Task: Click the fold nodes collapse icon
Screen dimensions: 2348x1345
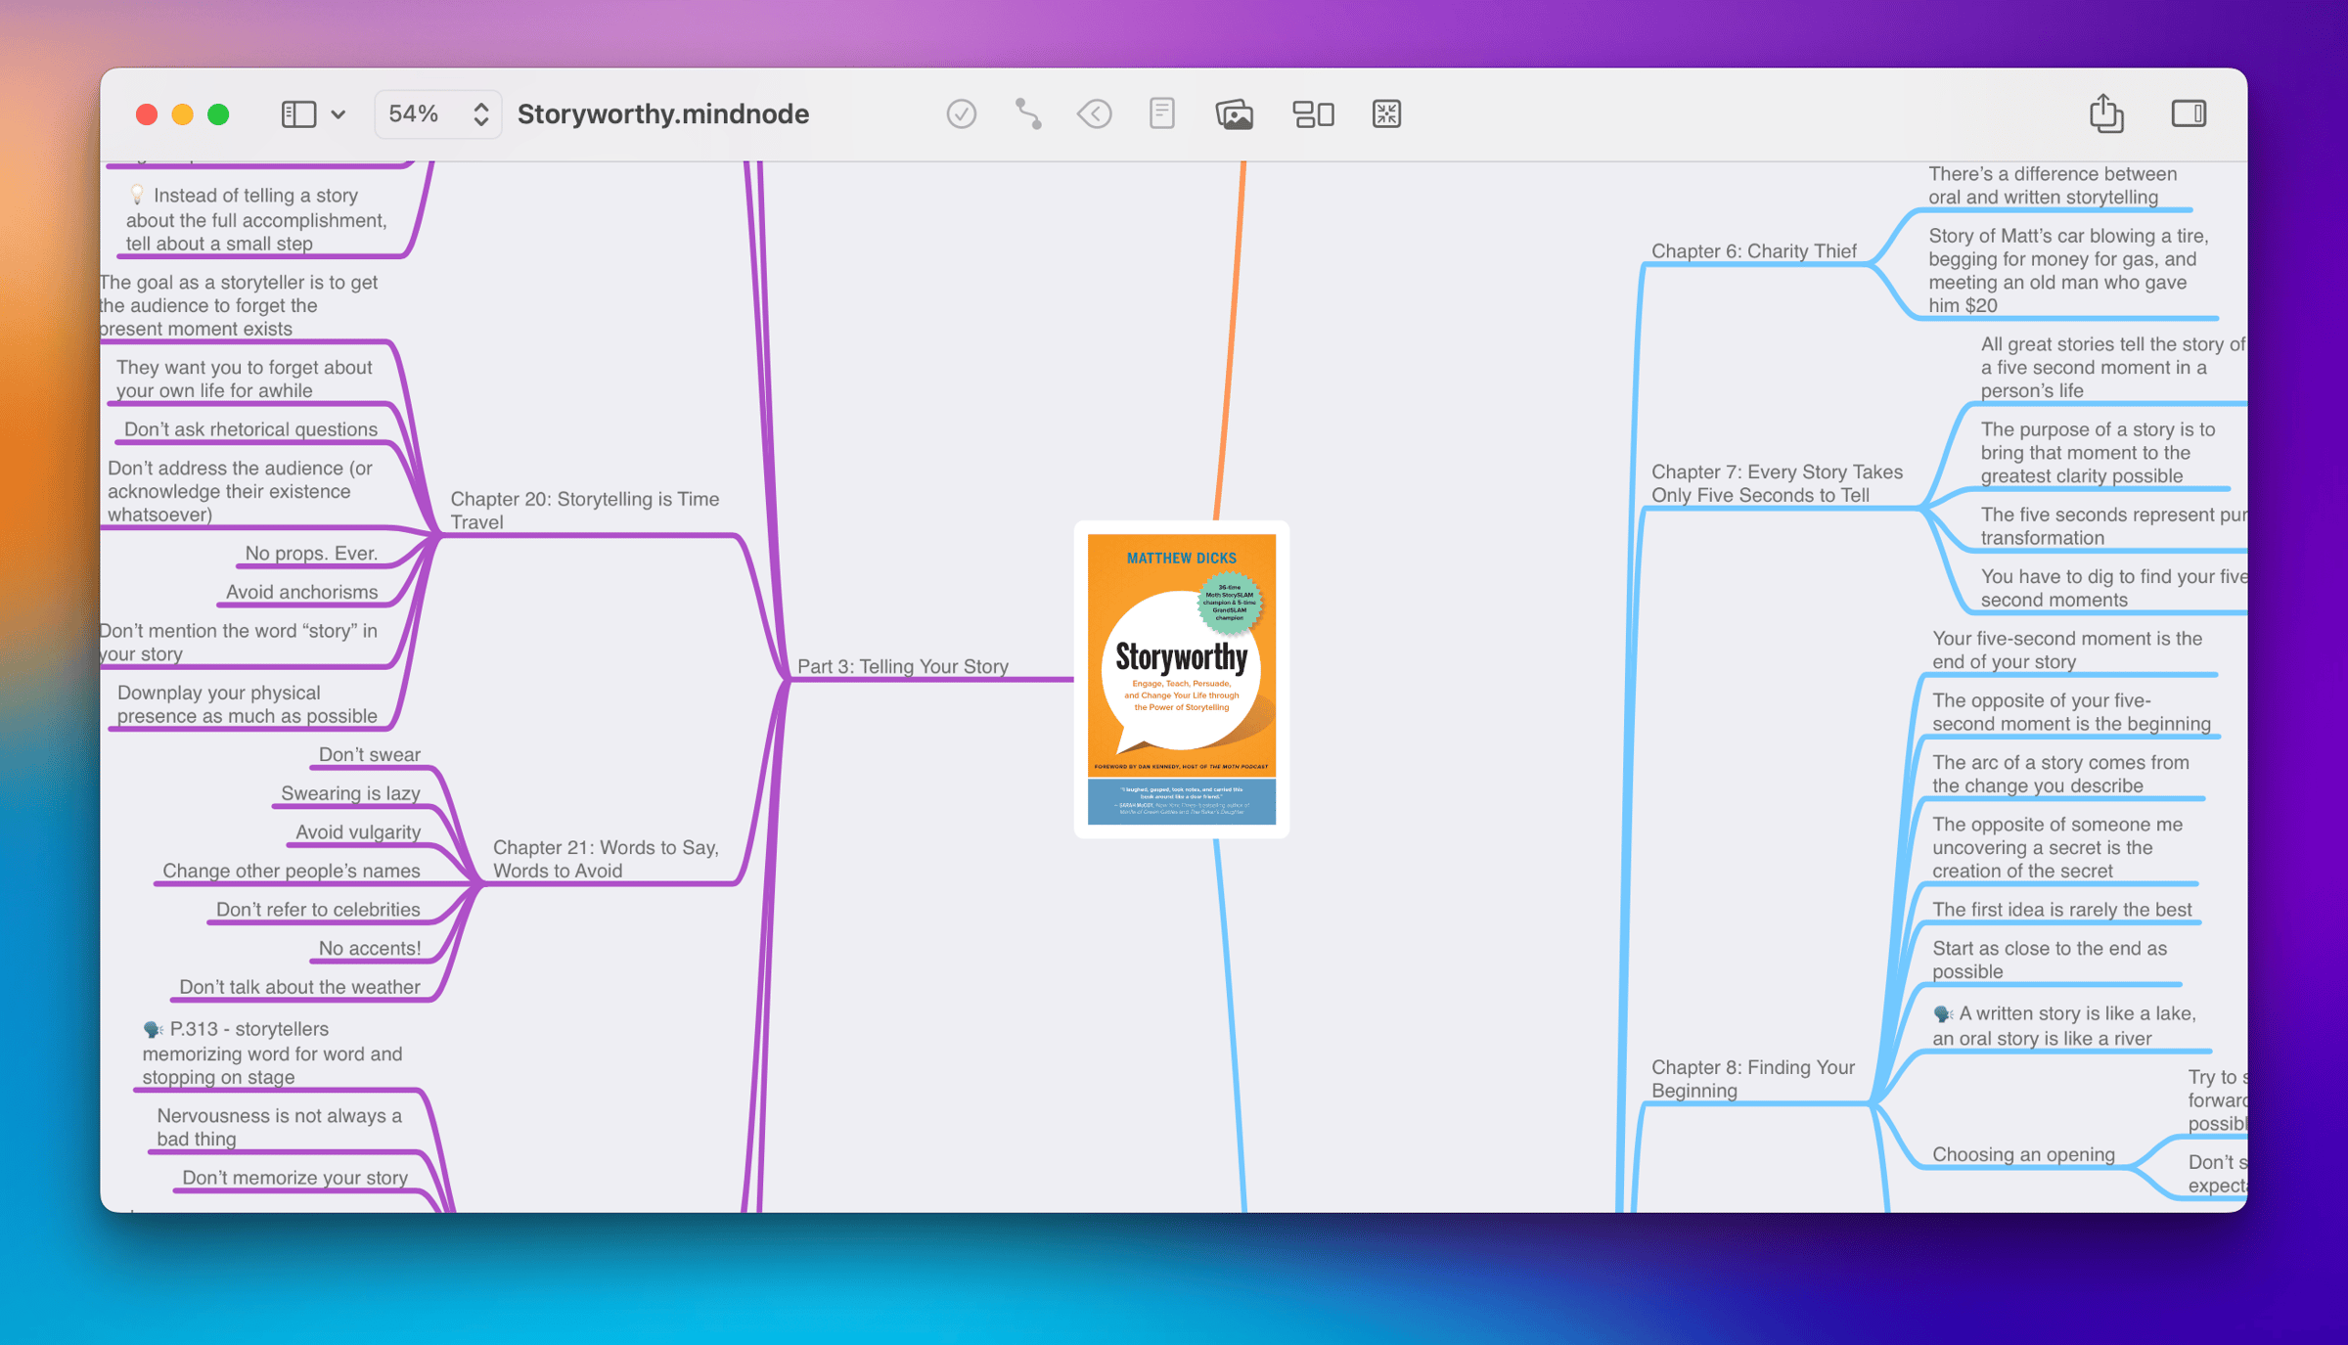Action: [x=1386, y=114]
